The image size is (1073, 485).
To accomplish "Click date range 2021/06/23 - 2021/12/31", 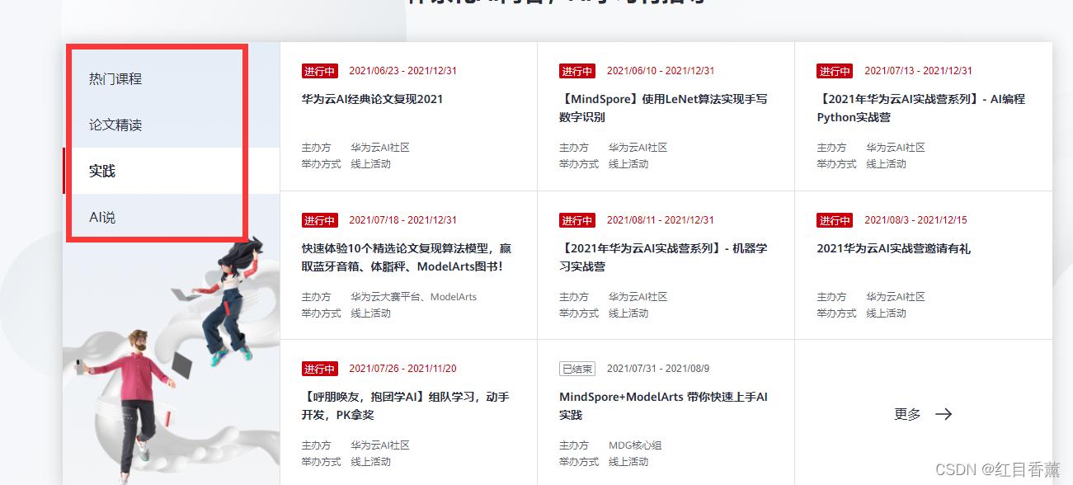I will point(402,71).
